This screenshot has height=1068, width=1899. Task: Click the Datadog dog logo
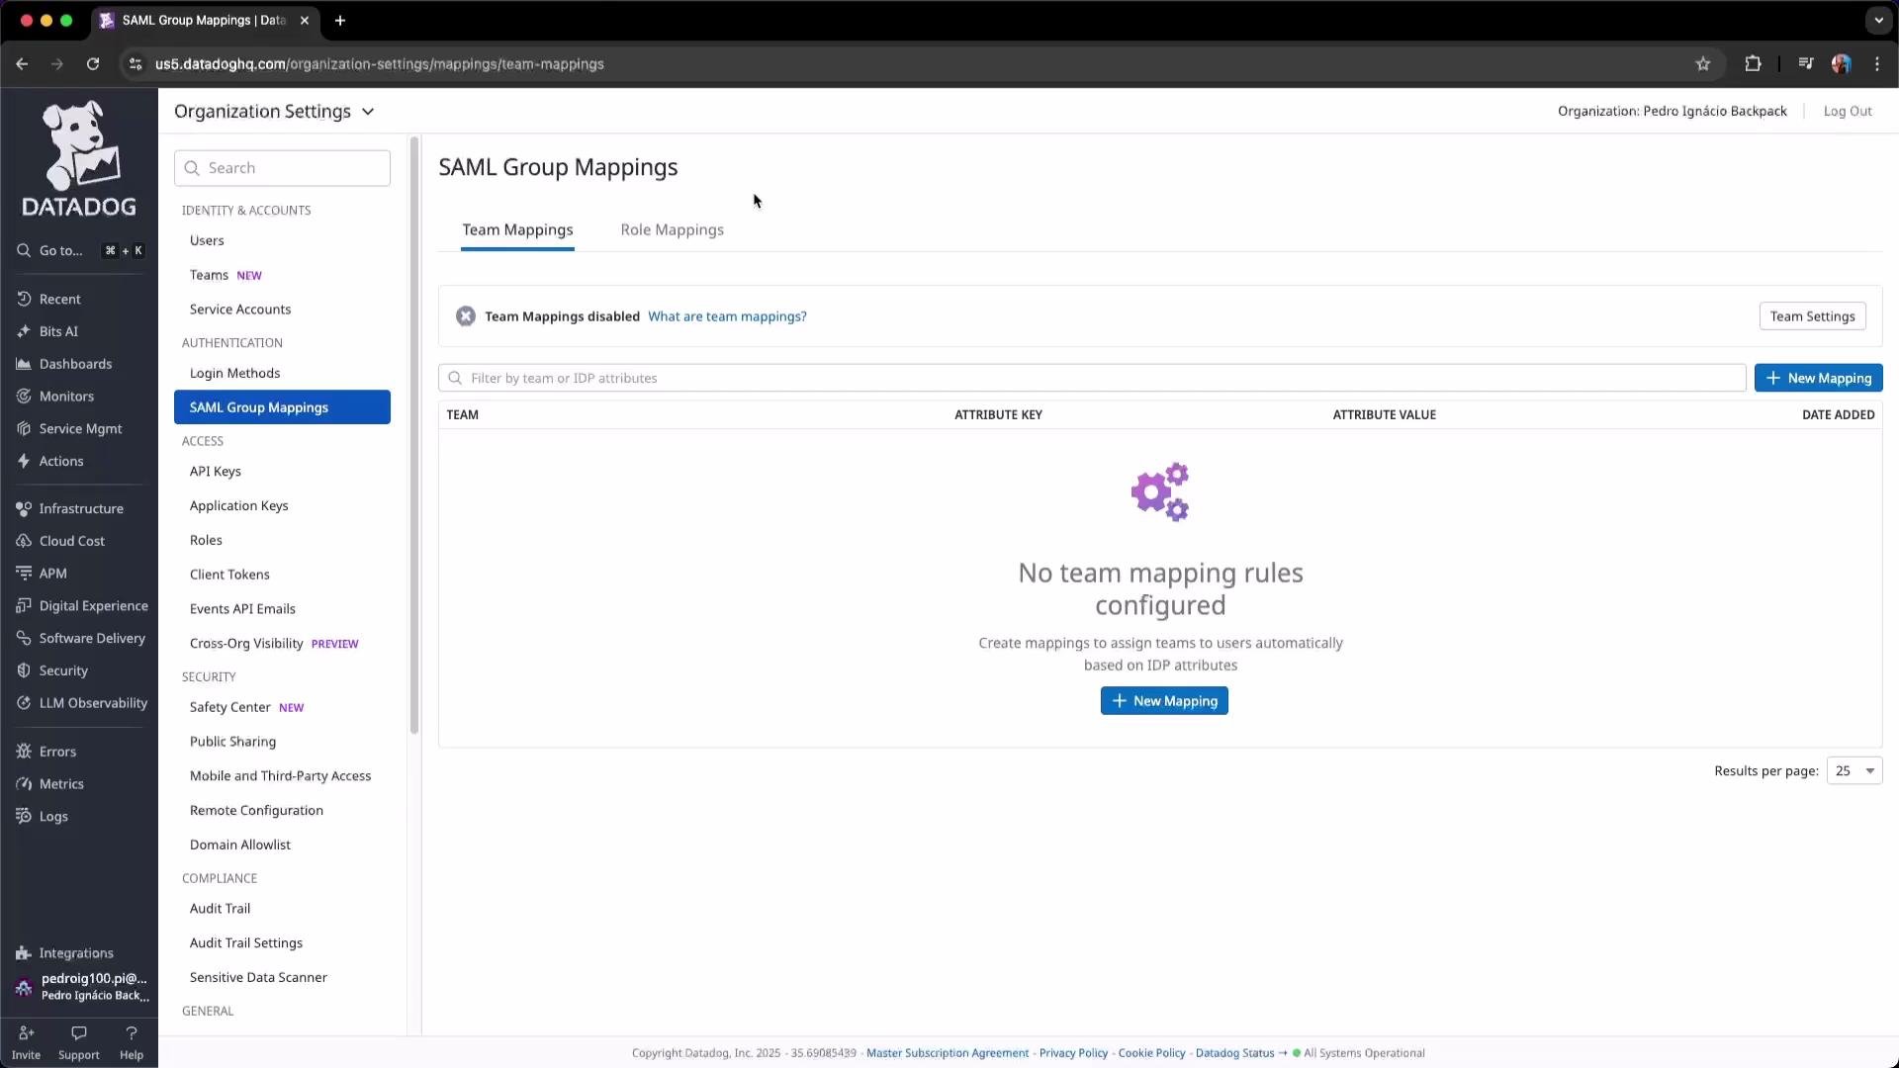[x=79, y=158]
